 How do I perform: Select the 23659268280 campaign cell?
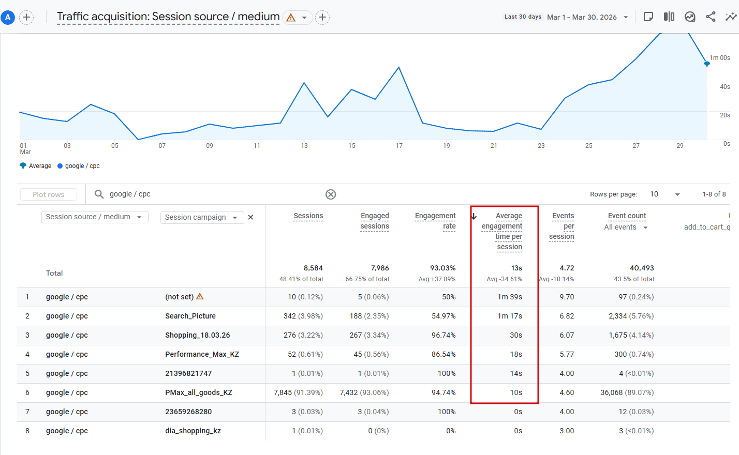tap(188, 412)
